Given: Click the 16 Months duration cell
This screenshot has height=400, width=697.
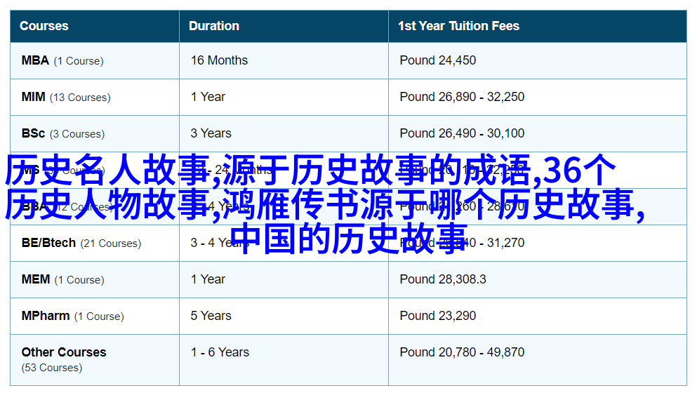Looking at the screenshot, I should [219, 60].
